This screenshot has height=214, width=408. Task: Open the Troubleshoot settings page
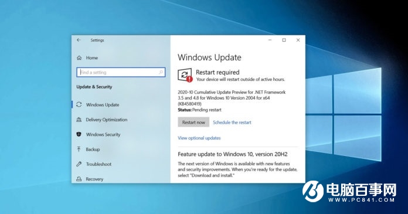pos(98,164)
